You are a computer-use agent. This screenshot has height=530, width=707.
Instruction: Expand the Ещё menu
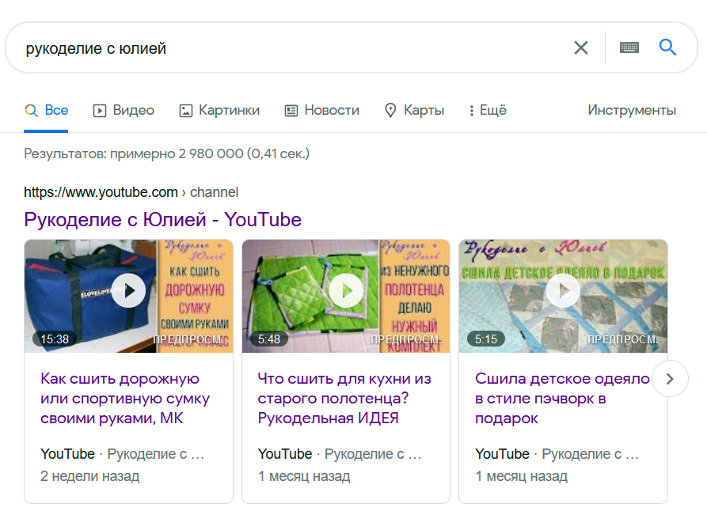click(487, 111)
